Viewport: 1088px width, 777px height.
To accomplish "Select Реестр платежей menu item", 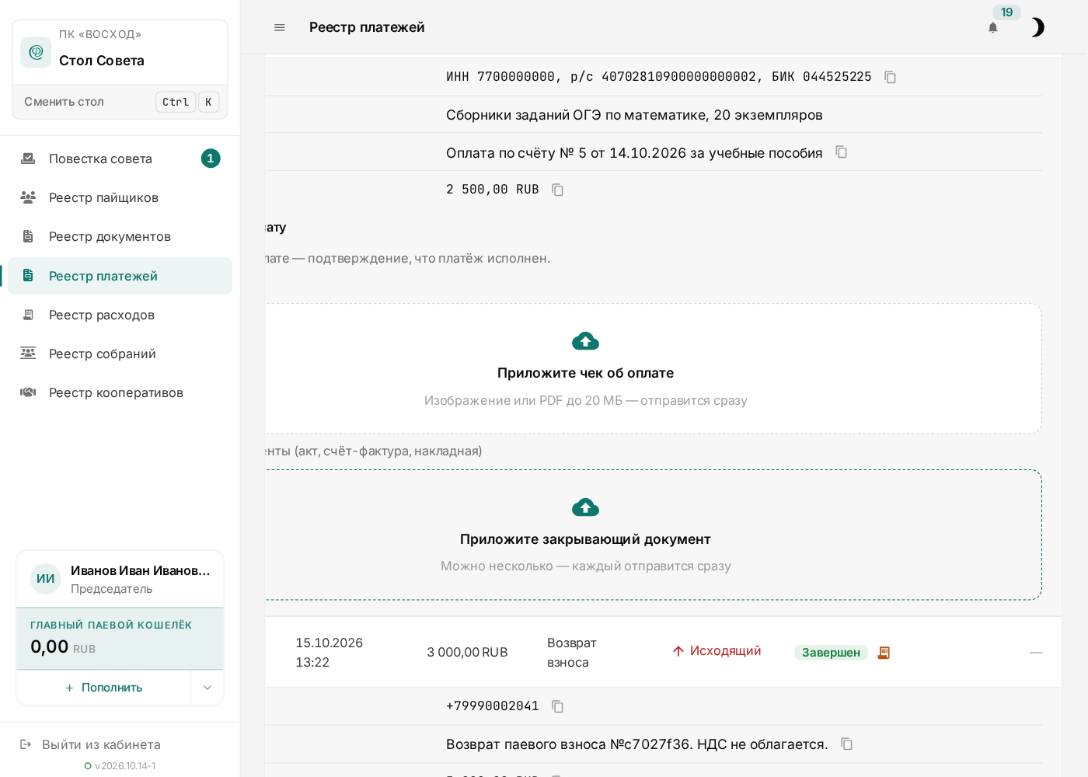I will [120, 276].
